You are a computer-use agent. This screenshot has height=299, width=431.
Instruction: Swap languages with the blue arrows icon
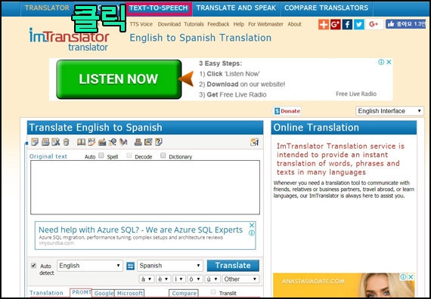(x=130, y=266)
